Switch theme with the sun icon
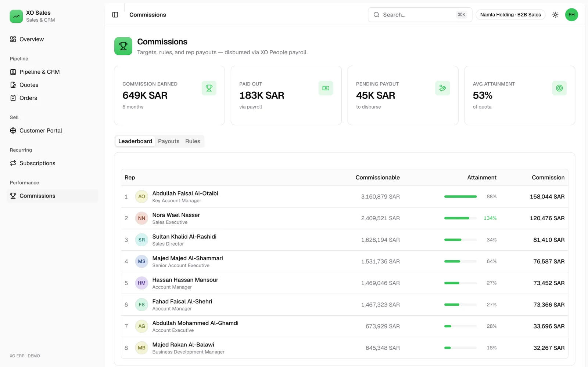Image resolution: width=588 pixels, height=367 pixels. (x=555, y=15)
